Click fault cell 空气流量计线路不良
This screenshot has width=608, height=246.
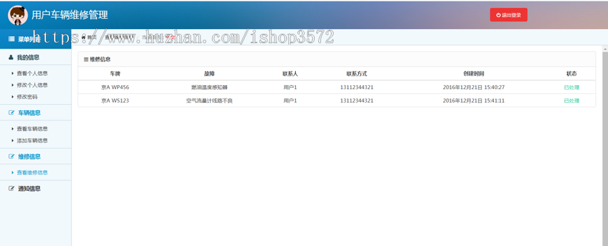(209, 101)
